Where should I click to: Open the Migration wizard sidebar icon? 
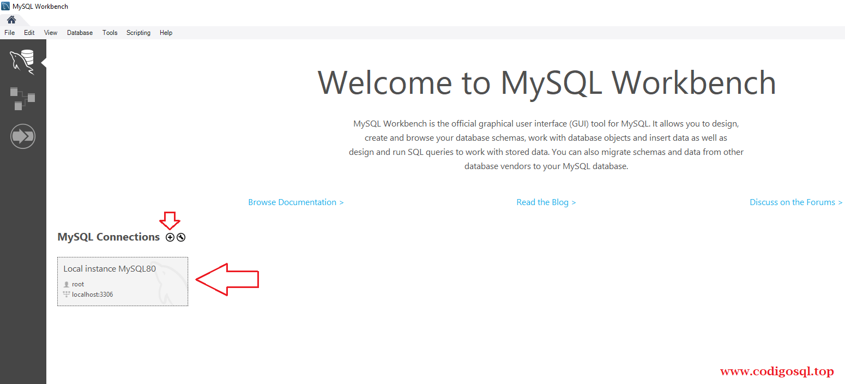click(x=22, y=136)
